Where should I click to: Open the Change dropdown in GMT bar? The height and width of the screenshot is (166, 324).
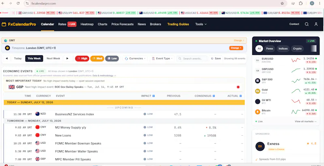pyautogui.click(x=239, y=40)
